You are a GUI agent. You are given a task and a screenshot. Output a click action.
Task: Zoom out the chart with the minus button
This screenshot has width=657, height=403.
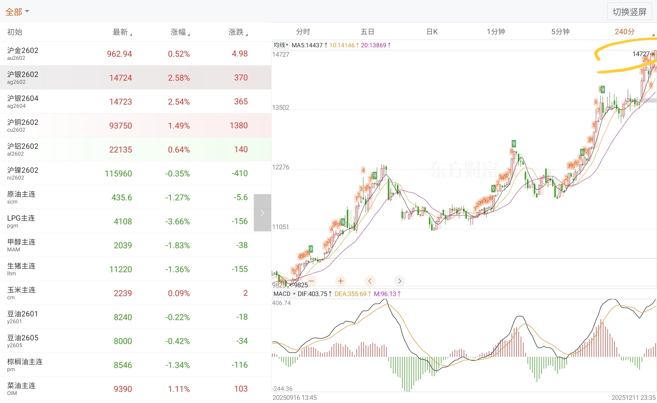tap(311, 281)
